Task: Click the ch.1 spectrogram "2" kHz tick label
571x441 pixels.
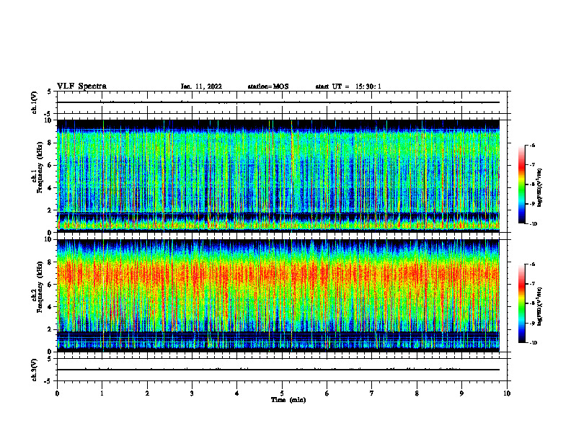Action: click(50, 210)
